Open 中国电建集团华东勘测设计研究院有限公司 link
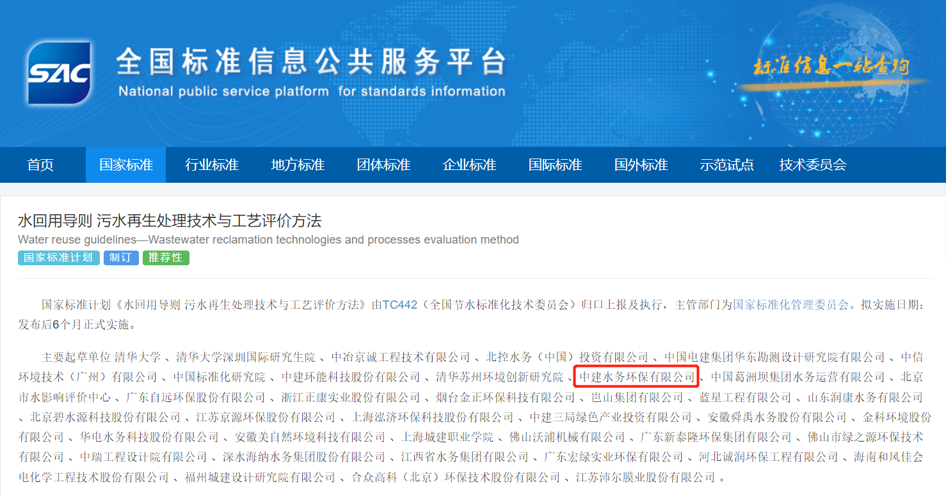 pos(774,357)
